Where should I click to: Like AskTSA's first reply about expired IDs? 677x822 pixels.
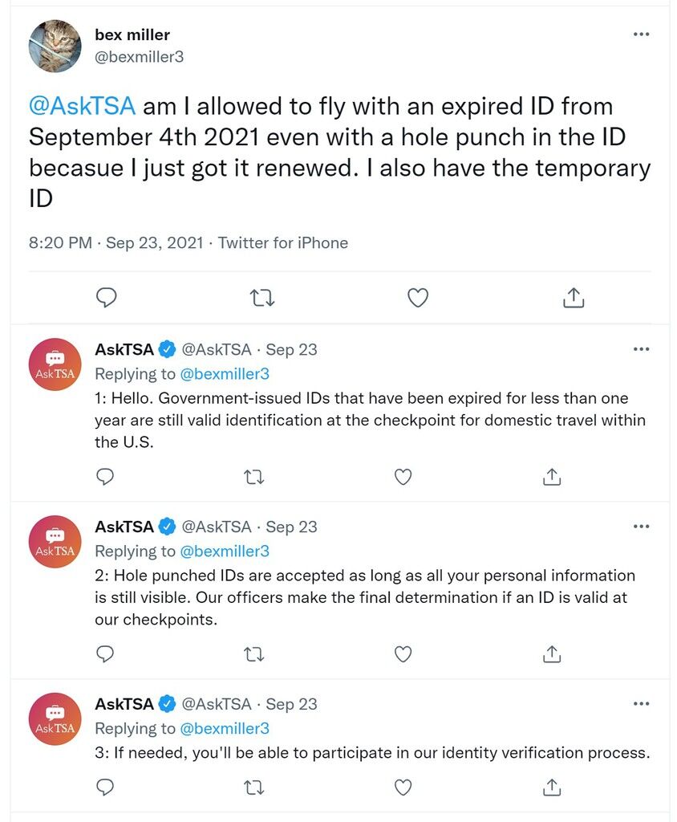point(403,477)
